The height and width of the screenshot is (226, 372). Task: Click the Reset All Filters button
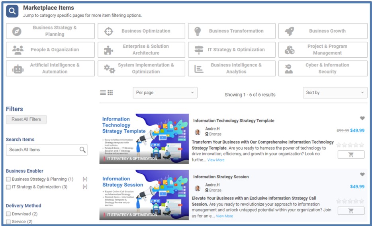coord(26,119)
